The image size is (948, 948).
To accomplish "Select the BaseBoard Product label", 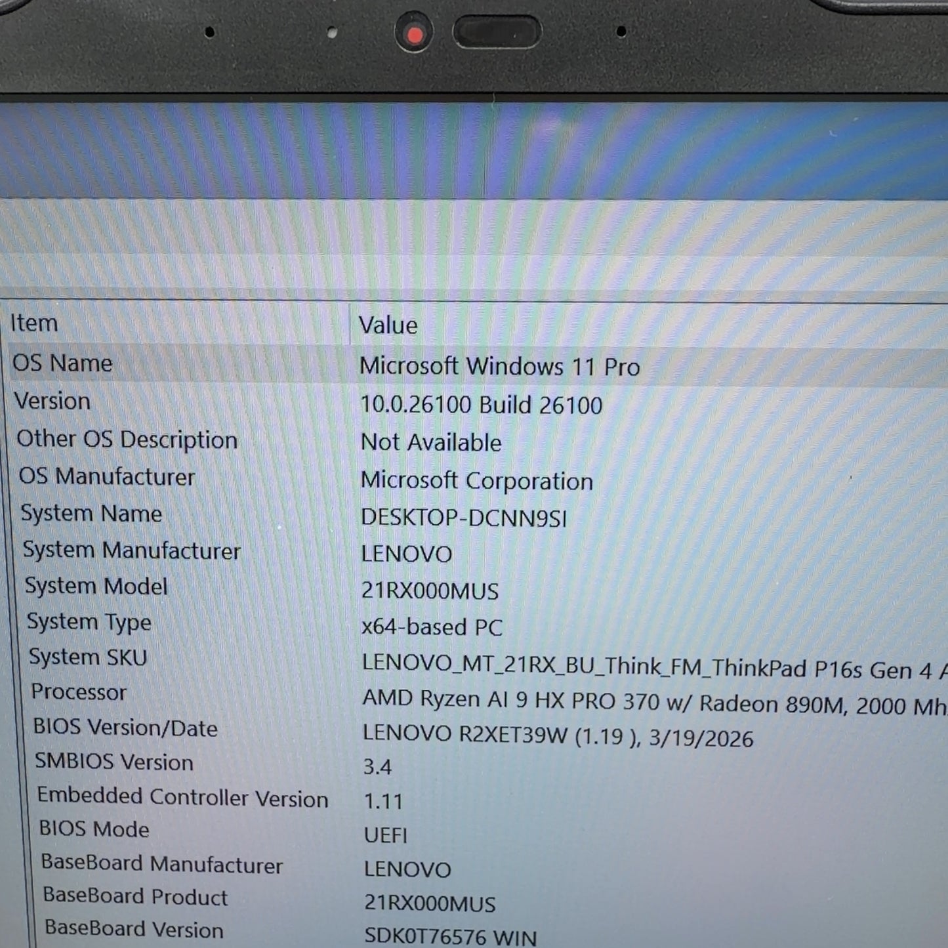I will 136,896.
